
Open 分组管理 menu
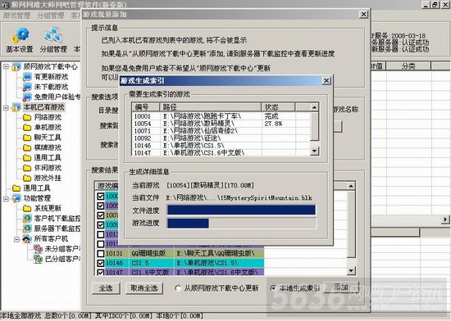click(50, 16)
